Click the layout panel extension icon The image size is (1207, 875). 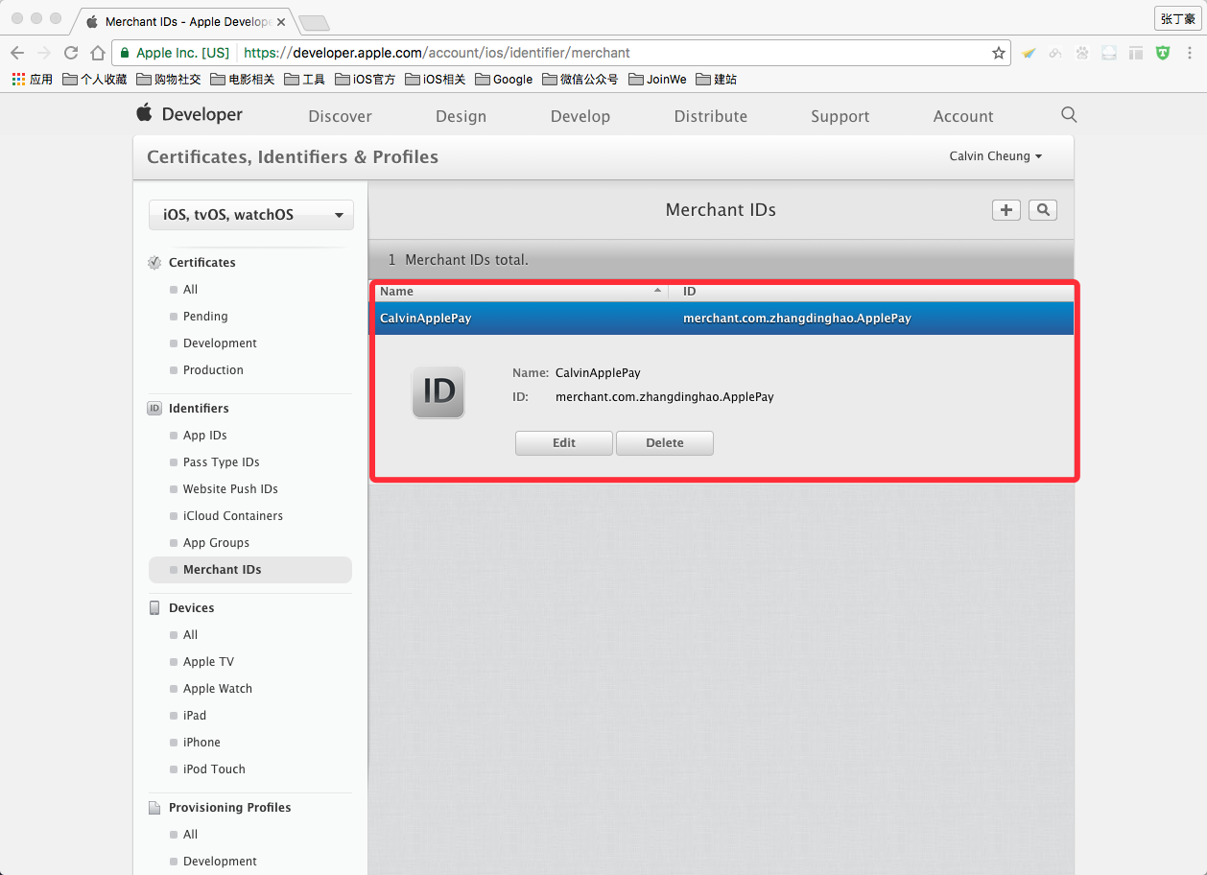pyautogui.click(x=1136, y=53)
